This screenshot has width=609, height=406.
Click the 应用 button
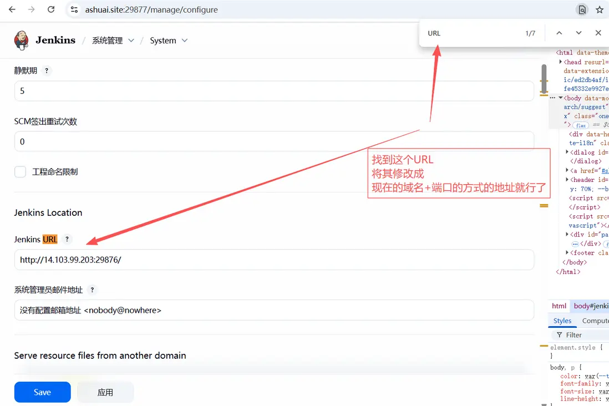(105, 392)
